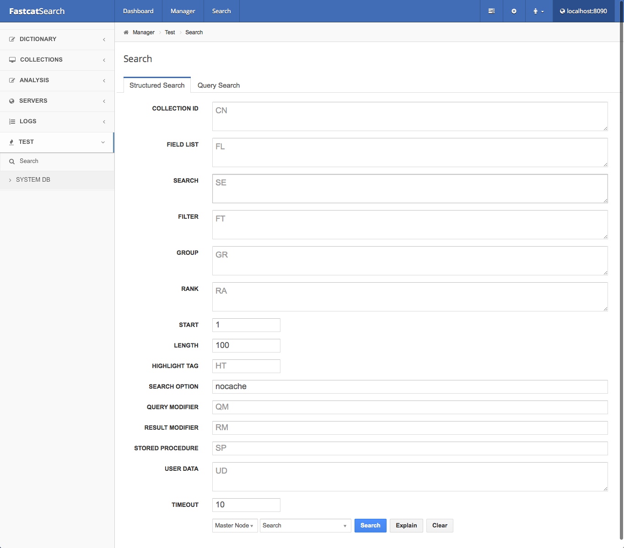
Task: Click the globe icon beside localhost:8090
Action: click(x=562, y=11)
